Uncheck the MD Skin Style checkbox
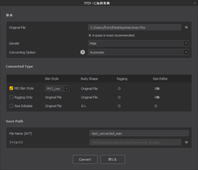Screen dimensions: 198x170 11,88
